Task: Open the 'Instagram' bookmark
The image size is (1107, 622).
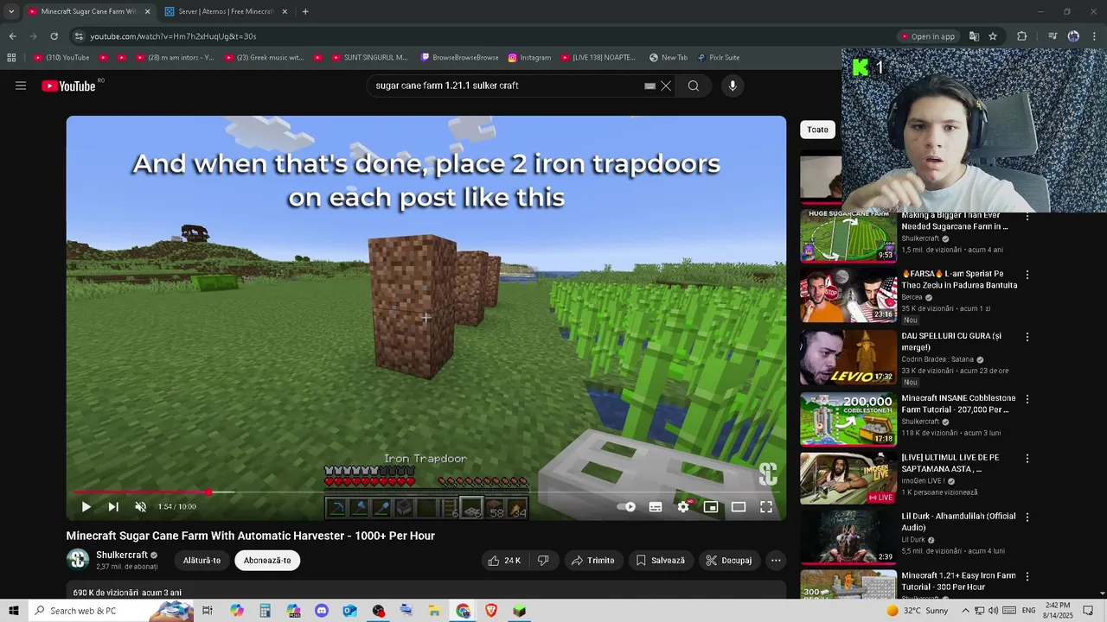Action: [x=529, y=58]
